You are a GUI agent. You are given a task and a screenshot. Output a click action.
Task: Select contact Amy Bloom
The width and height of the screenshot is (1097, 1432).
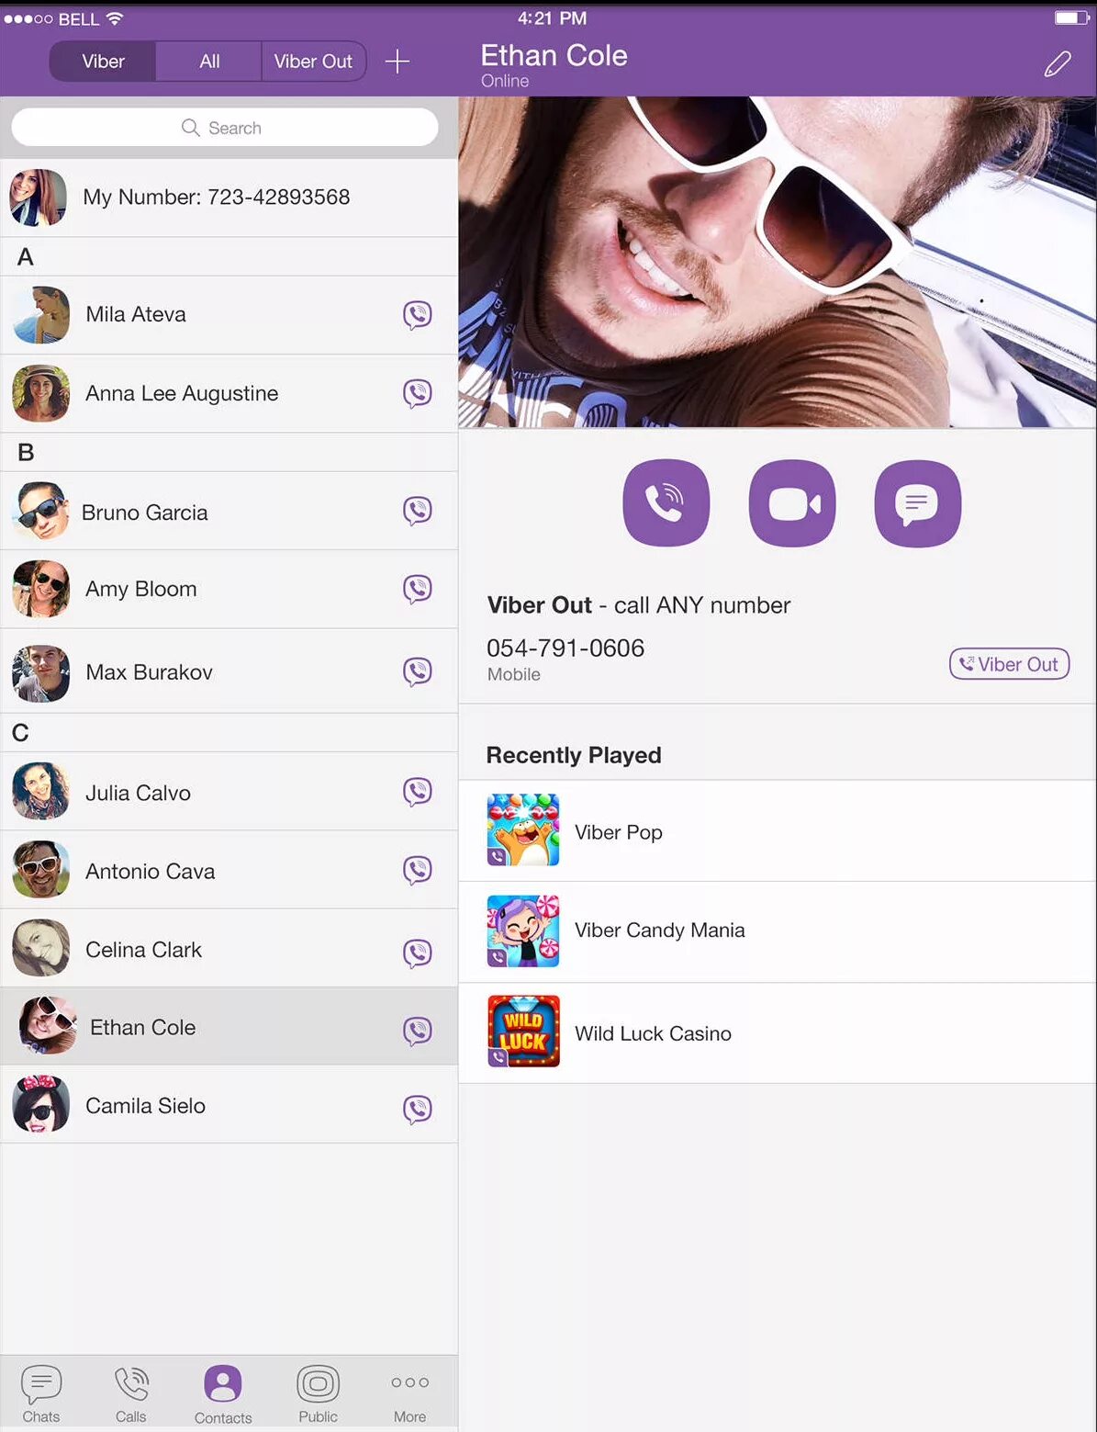click(229, 589)
